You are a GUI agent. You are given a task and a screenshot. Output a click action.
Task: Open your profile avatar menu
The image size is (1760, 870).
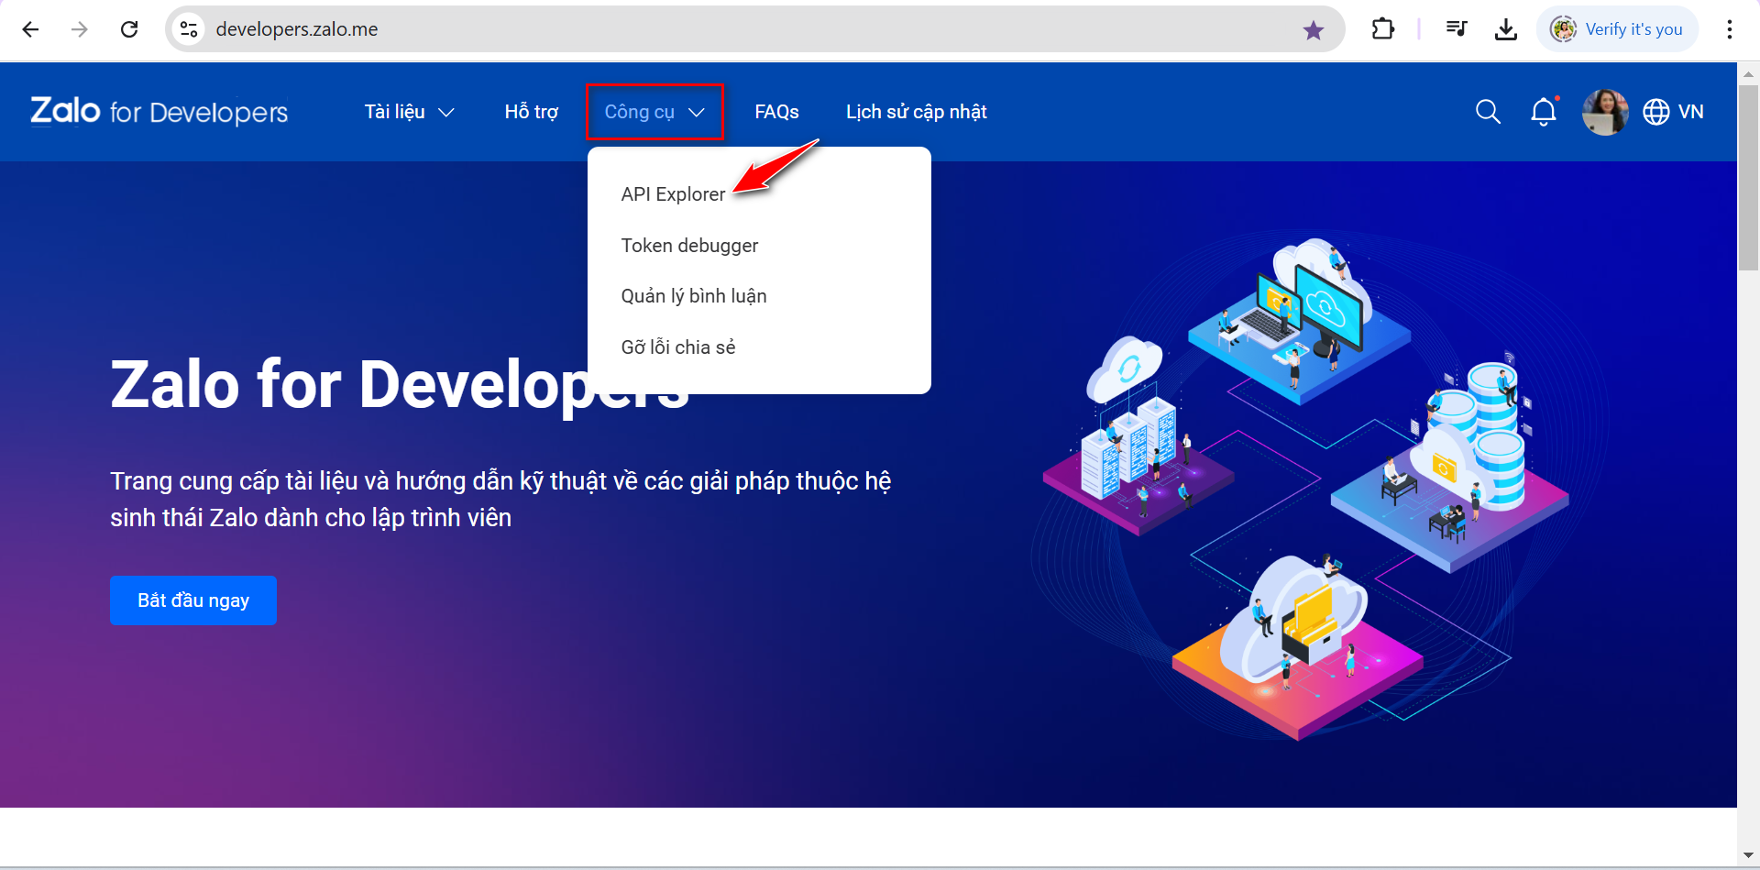[1605, 111]
